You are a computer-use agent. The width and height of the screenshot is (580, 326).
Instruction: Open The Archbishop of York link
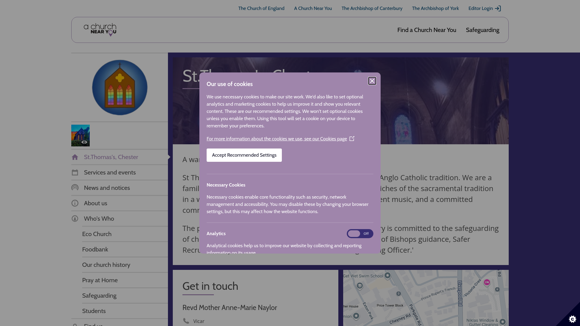coord(435,8)
